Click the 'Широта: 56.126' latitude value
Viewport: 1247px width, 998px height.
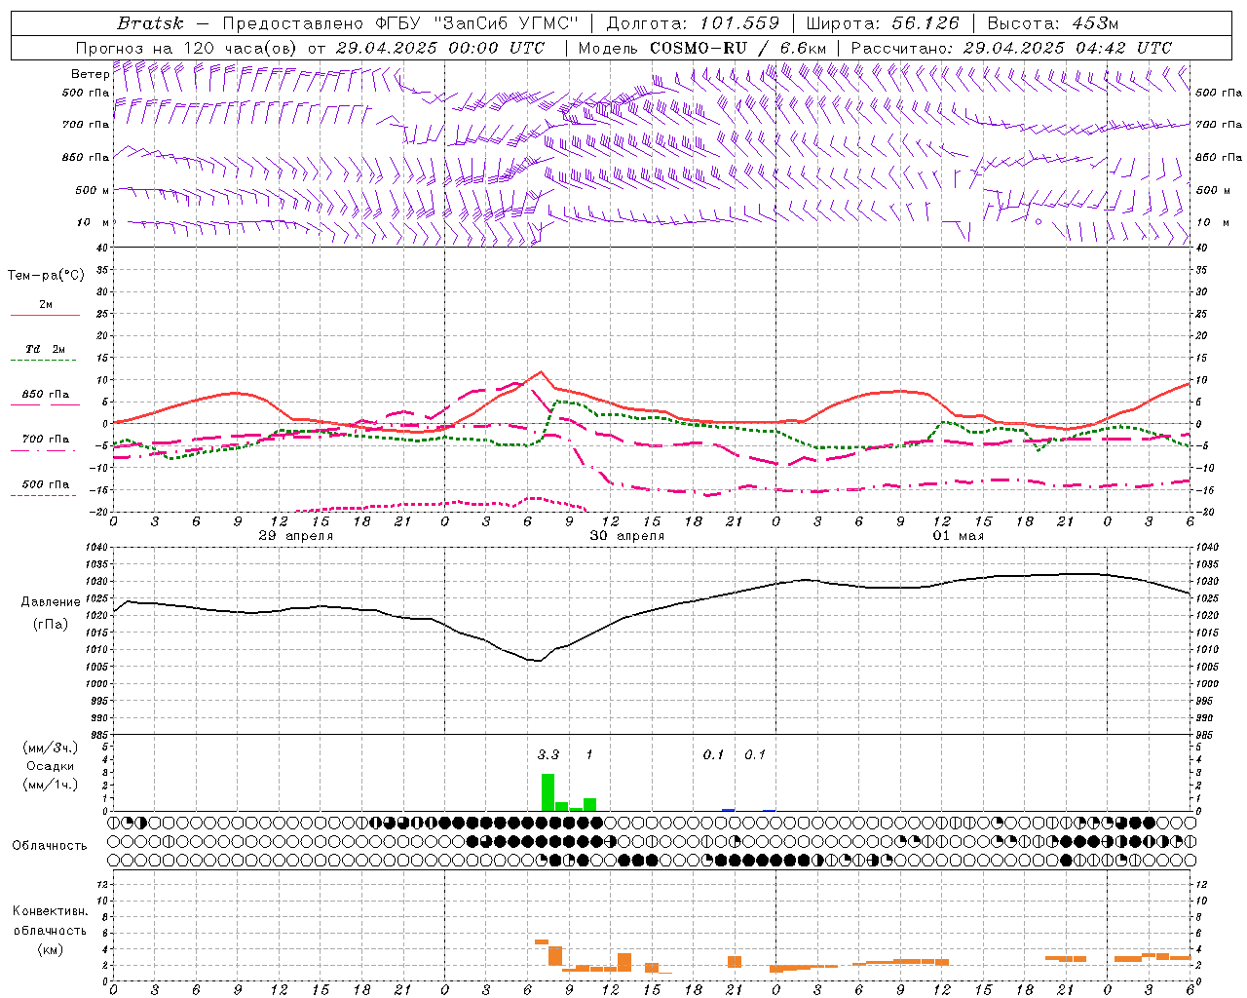coord(883,23)
